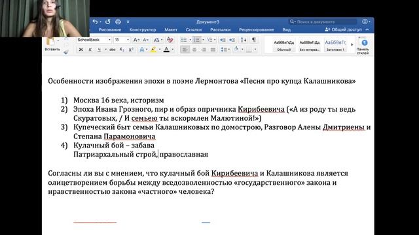Use the format painter brush
419x235 pixels.
66,52
